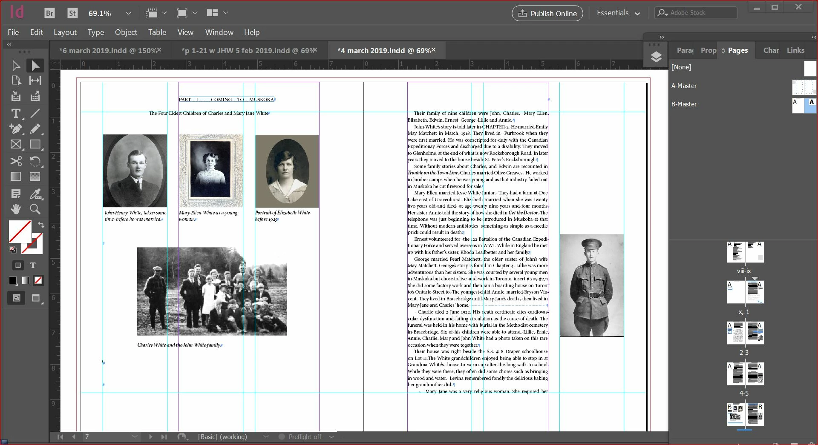Select the Gradient Swatch tool
Viewport: 818px width, 445px height.
coord(16,177)
